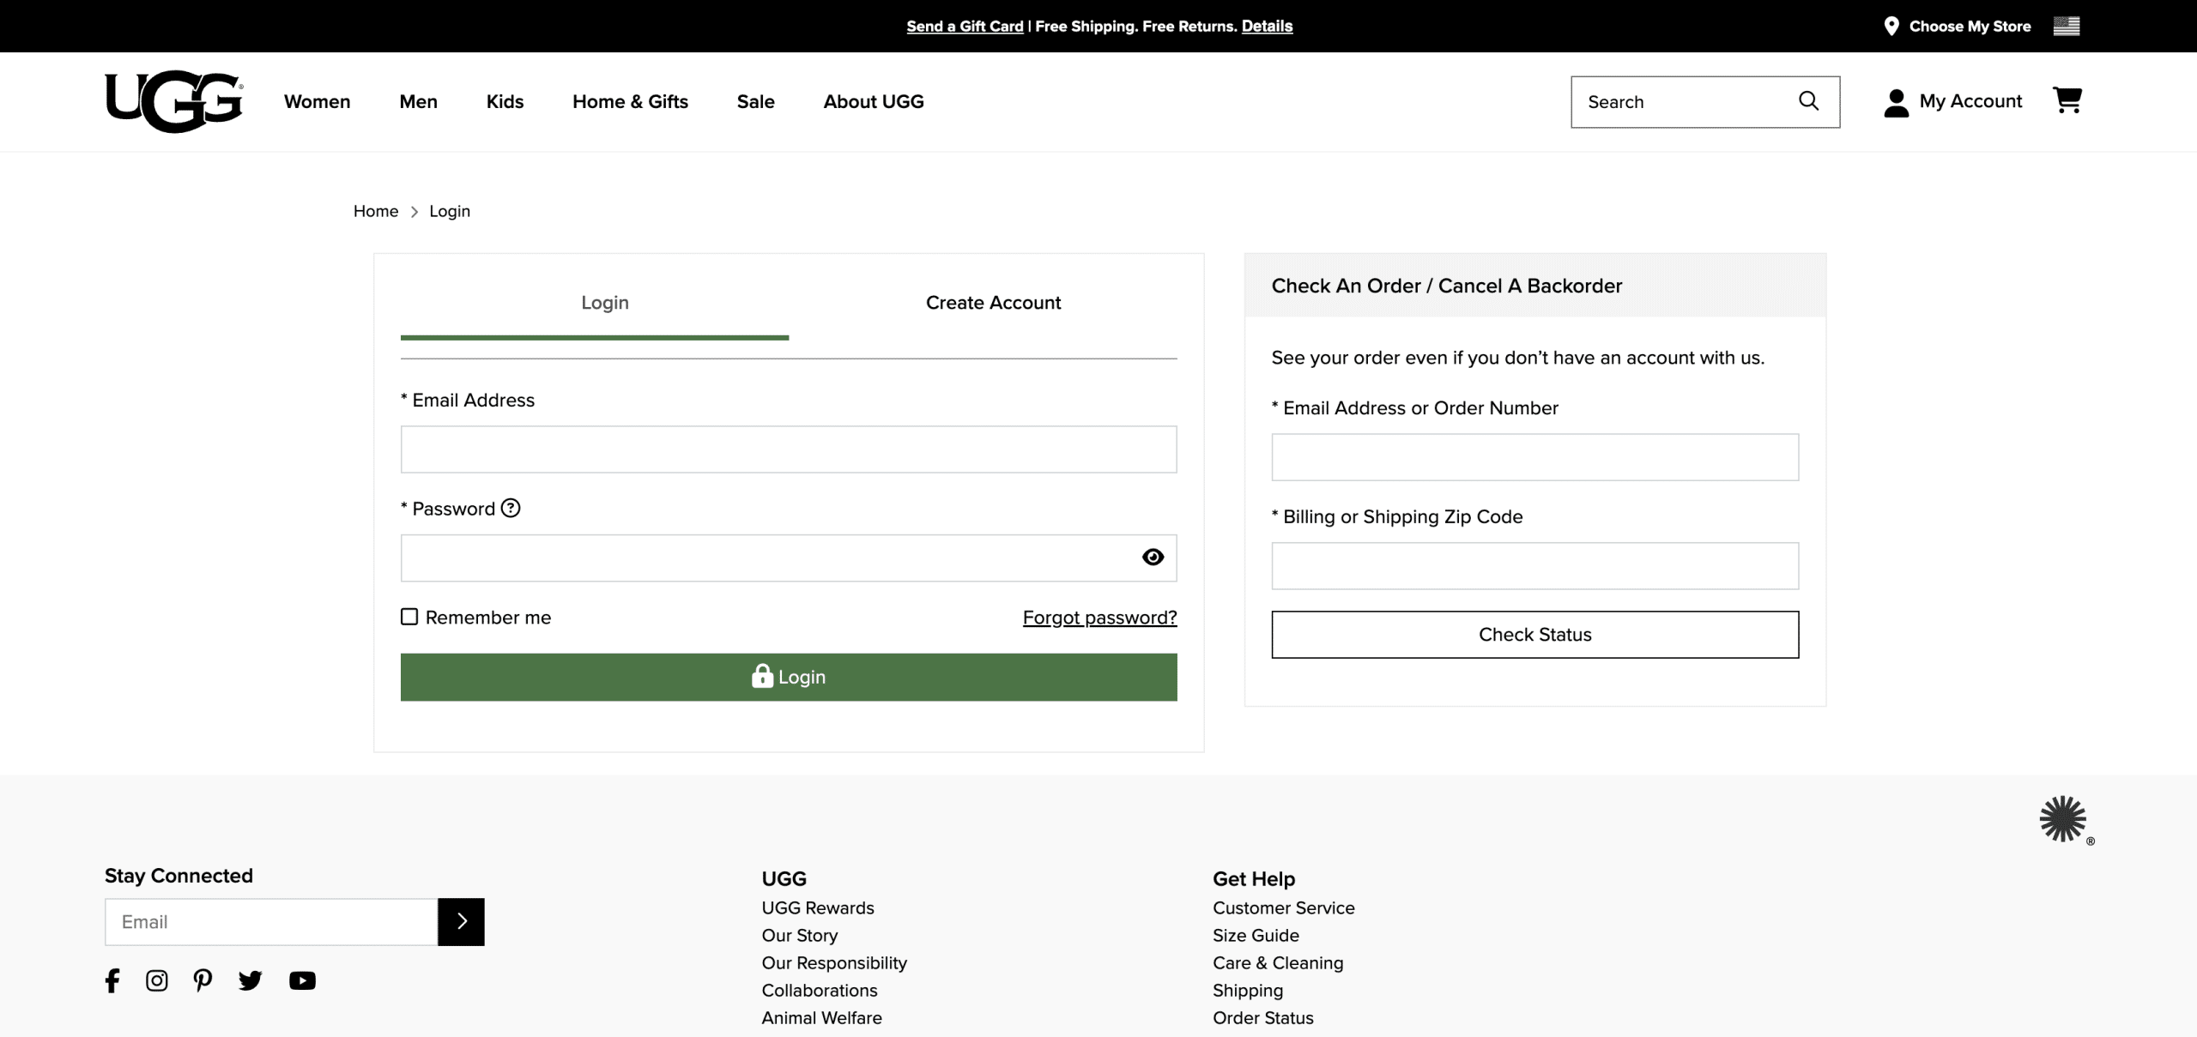The width and height of the screenshot is (2197, 1037).
Task: Click Choose My Store
Action: click(x=1970, y=26)
